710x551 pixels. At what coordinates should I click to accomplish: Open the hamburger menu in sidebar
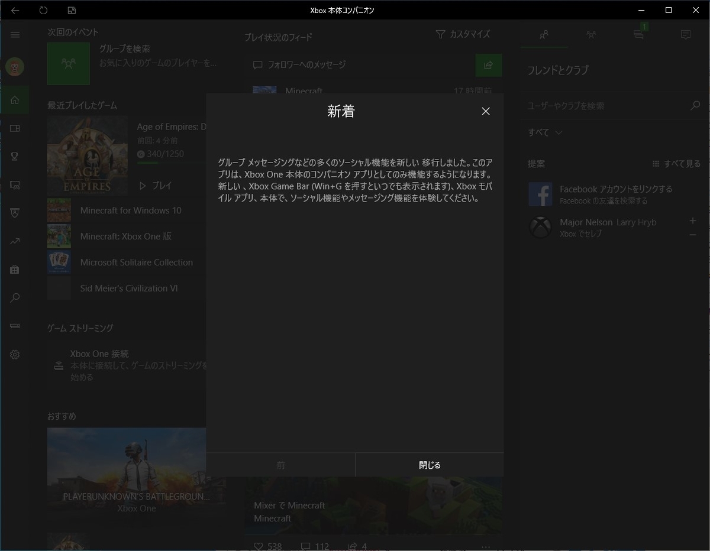click(15, 35)
